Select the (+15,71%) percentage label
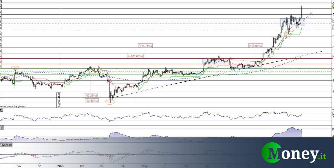The width and height of the screenshot is (334, 168). tap(145, 46)
